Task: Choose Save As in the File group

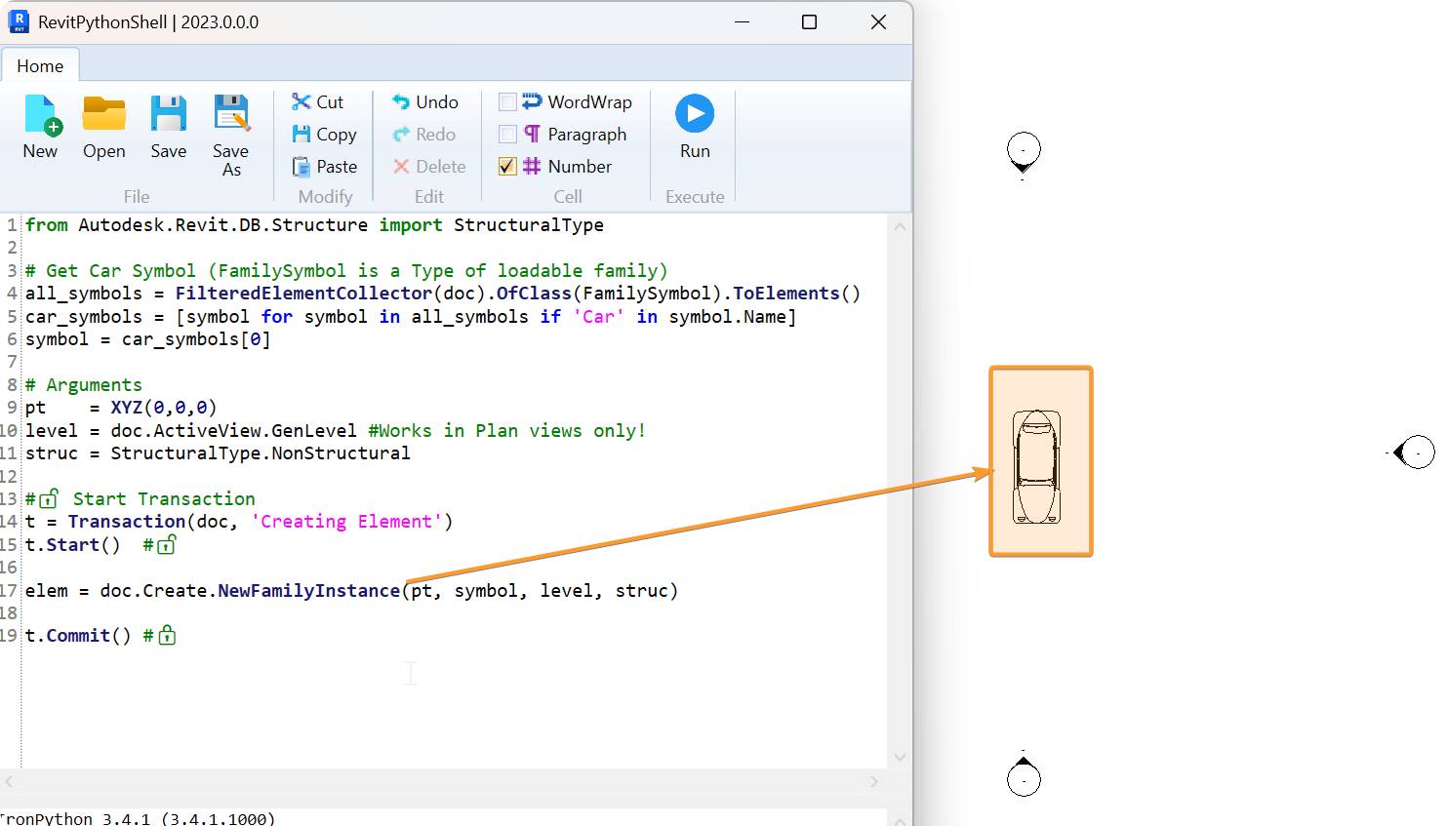Action: point(231,136)
